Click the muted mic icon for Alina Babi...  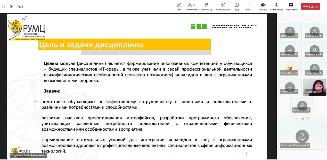click(296, 73)
